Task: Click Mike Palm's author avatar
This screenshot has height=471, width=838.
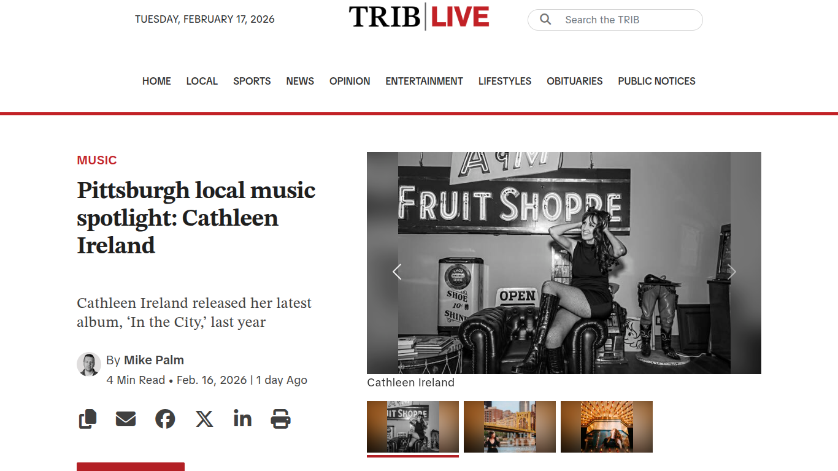Action: [x=89, y=364]
